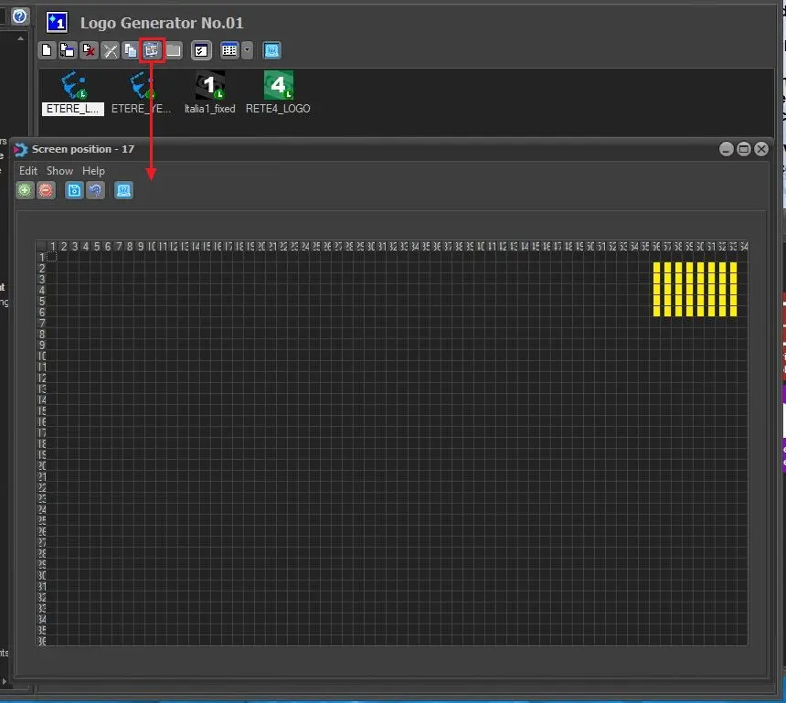Expand the view mode dropdown arrow

247,51
